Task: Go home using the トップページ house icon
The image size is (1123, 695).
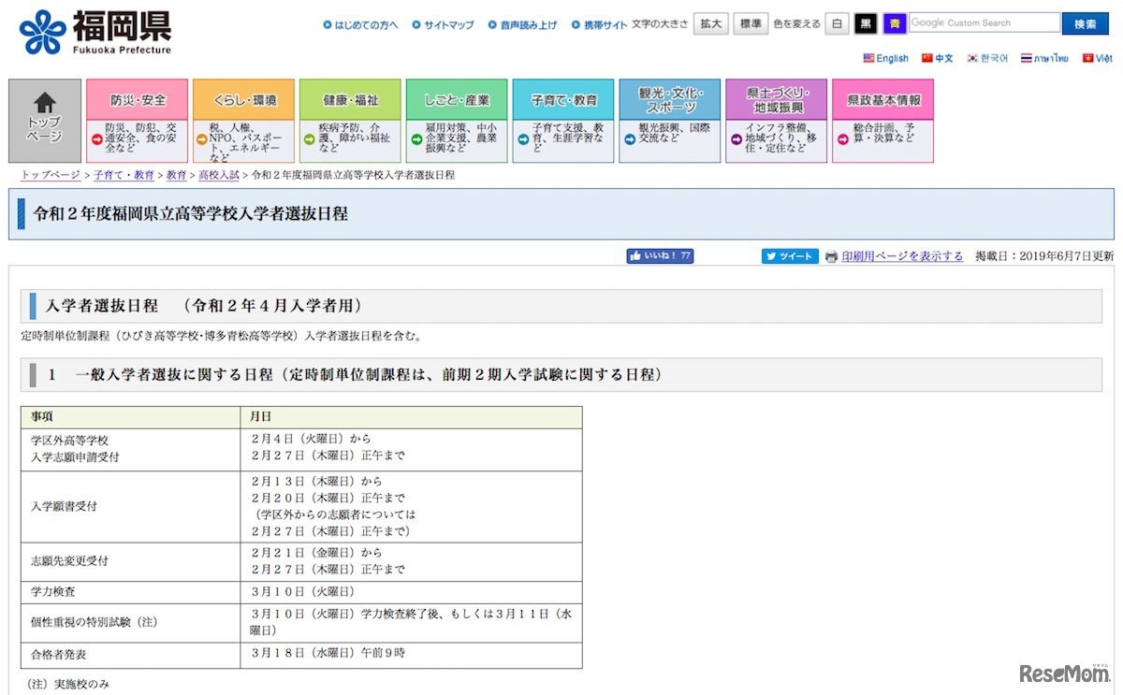Action: coord(43,119)
